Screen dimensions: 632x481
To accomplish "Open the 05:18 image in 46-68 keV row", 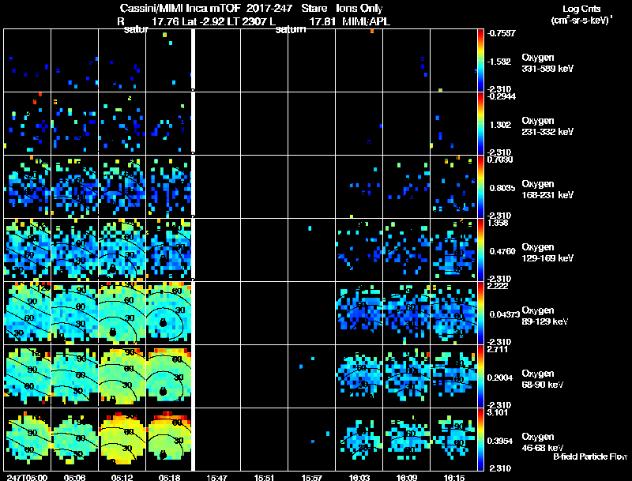I will coord(169,439).
